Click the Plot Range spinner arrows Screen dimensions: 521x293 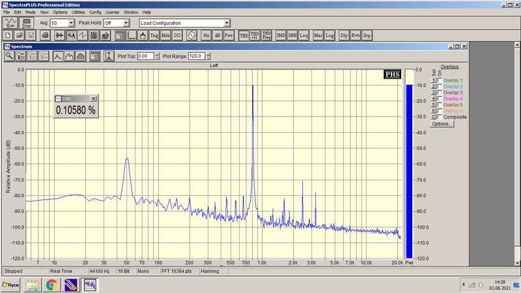click(208, 56)
